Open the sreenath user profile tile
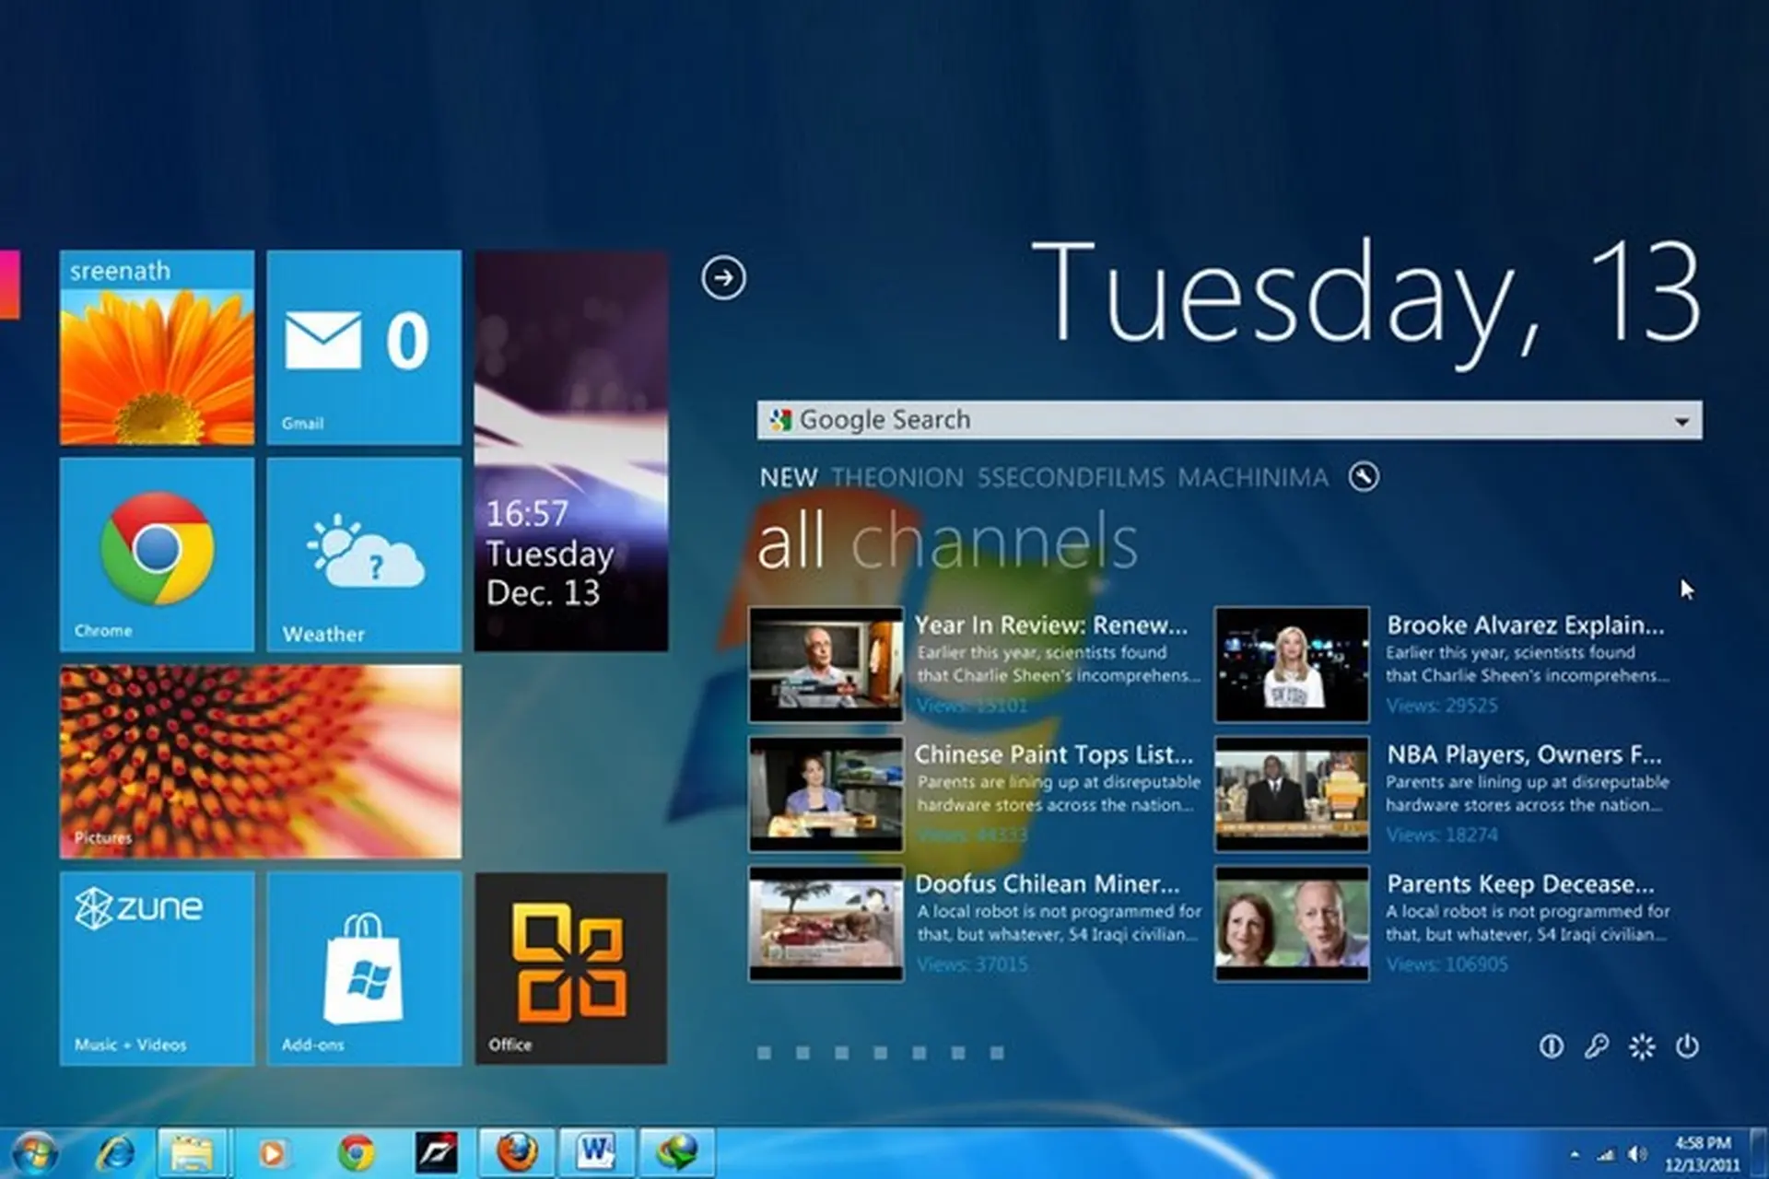 [x=157, y=347]
